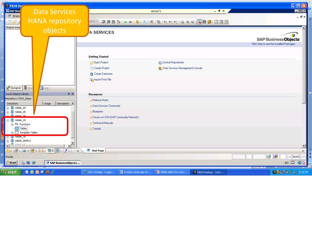Switch to the Designer tab
312x234 pixels.
coord(14,88)
